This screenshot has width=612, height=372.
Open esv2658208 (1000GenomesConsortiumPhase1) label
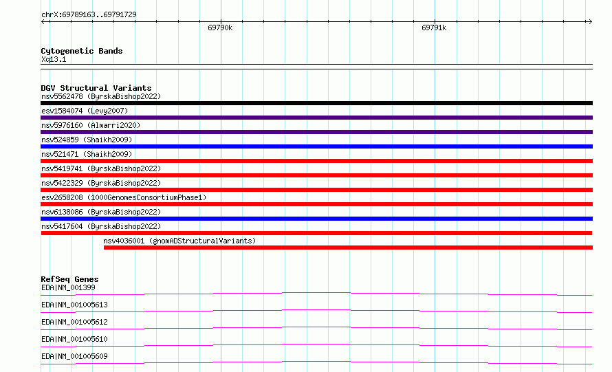coord(124,197)
